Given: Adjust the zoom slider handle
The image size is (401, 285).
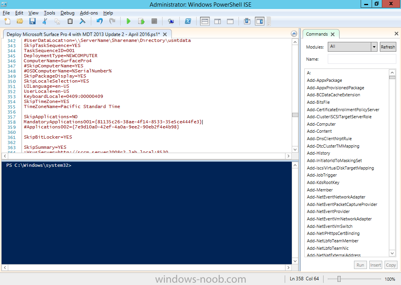Looking at the screenshot, I should 339,279.
